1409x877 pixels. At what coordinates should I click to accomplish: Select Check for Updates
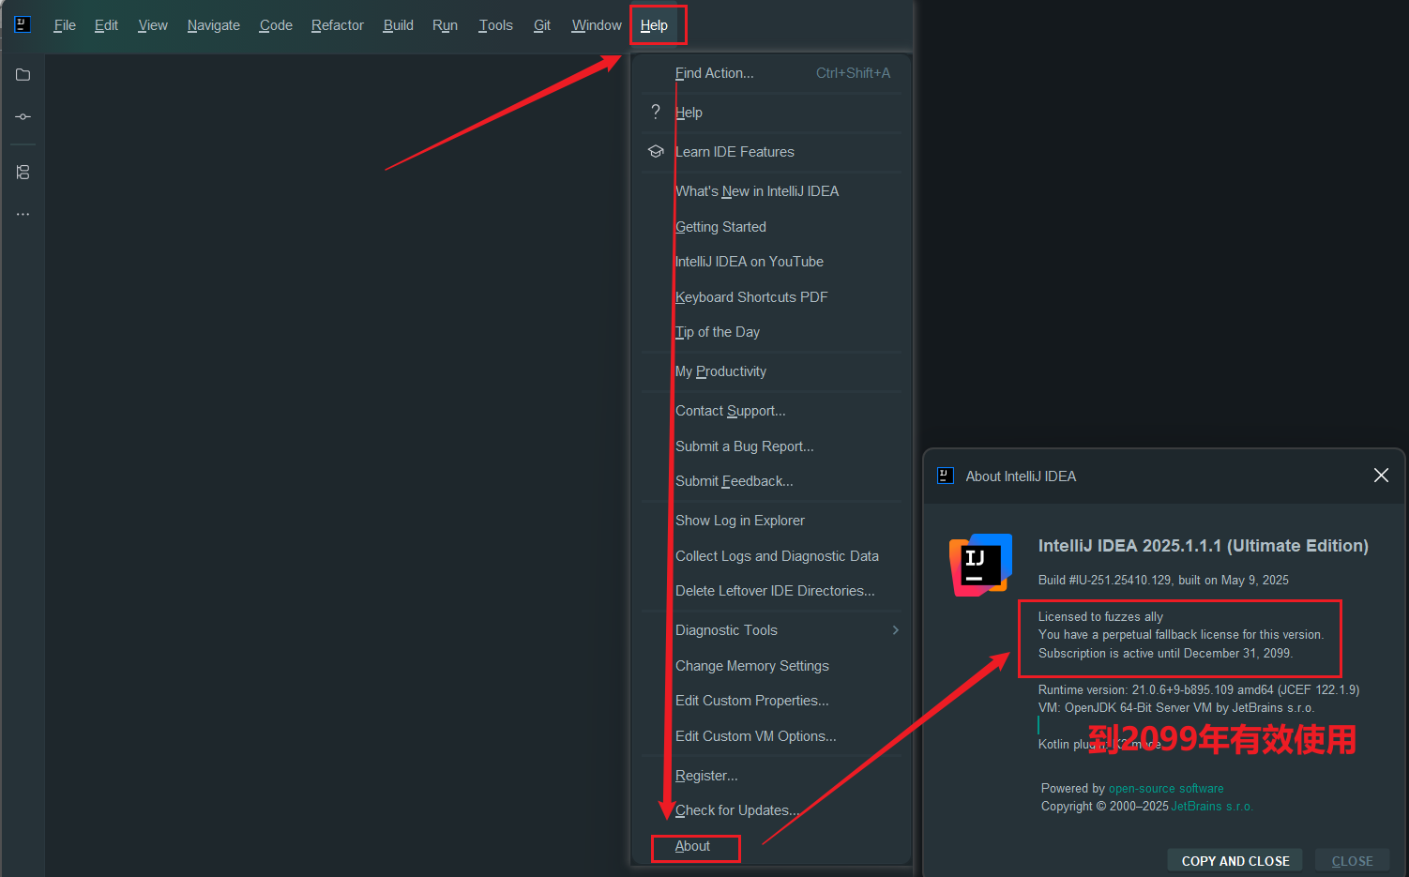point(771,810)
